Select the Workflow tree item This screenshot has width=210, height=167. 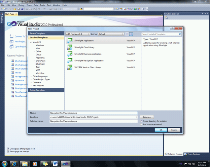point(40,73)
